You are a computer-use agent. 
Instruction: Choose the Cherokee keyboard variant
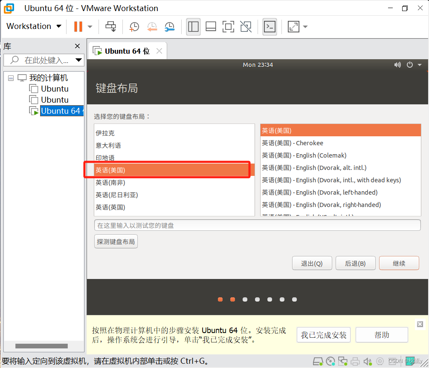(x=341, y=143)
